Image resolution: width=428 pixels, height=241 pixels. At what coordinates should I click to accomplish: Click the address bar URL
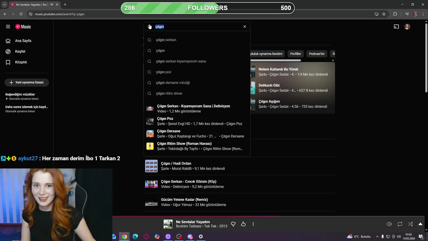60,14
